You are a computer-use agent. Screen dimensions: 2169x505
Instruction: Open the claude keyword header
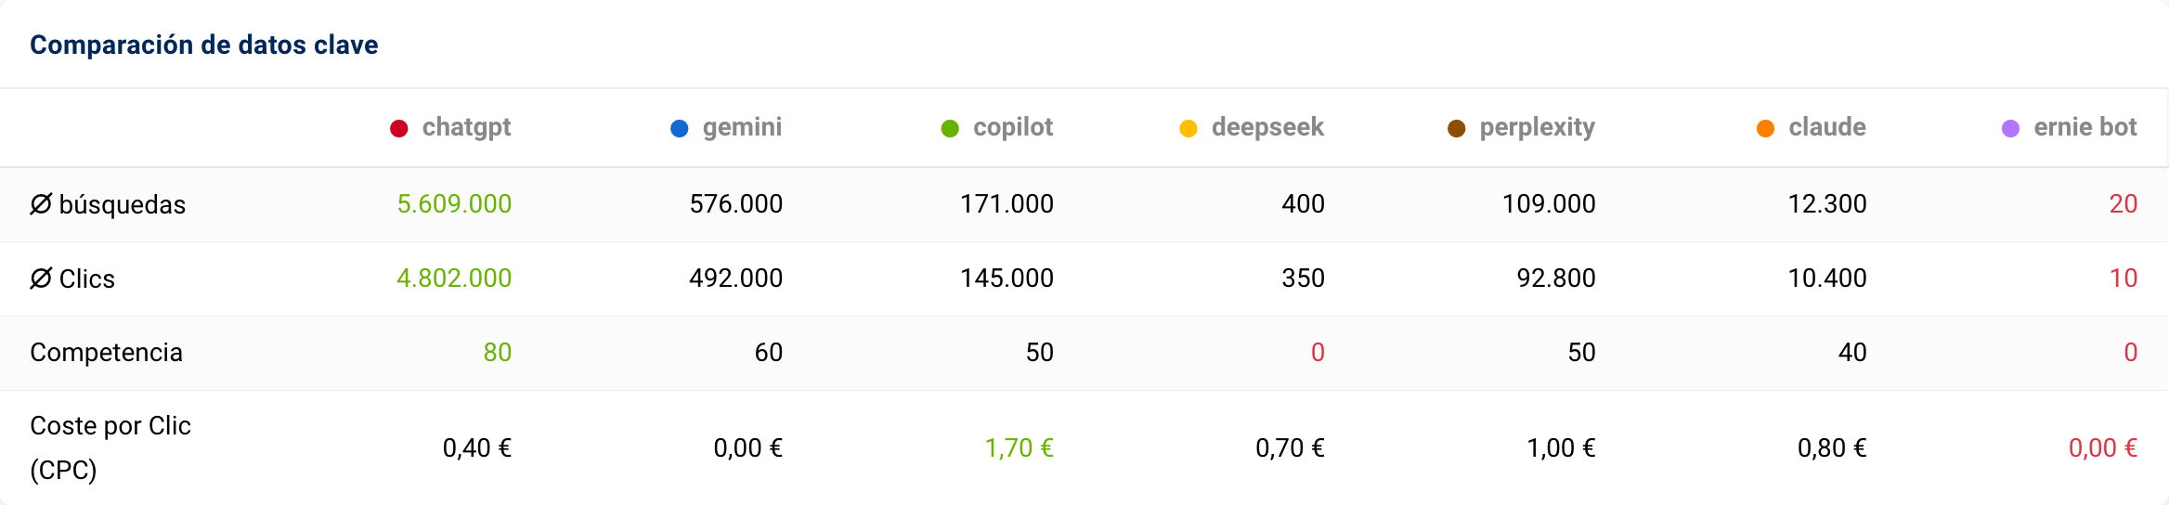tap(1826, 127)
